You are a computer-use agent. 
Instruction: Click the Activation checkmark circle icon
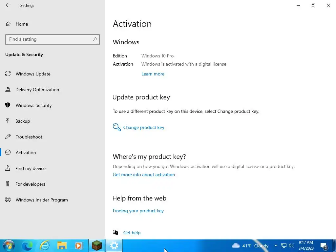coord(8,152)
